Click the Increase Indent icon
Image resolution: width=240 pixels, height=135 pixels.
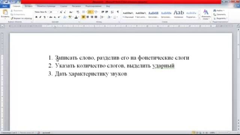[106, 12]
